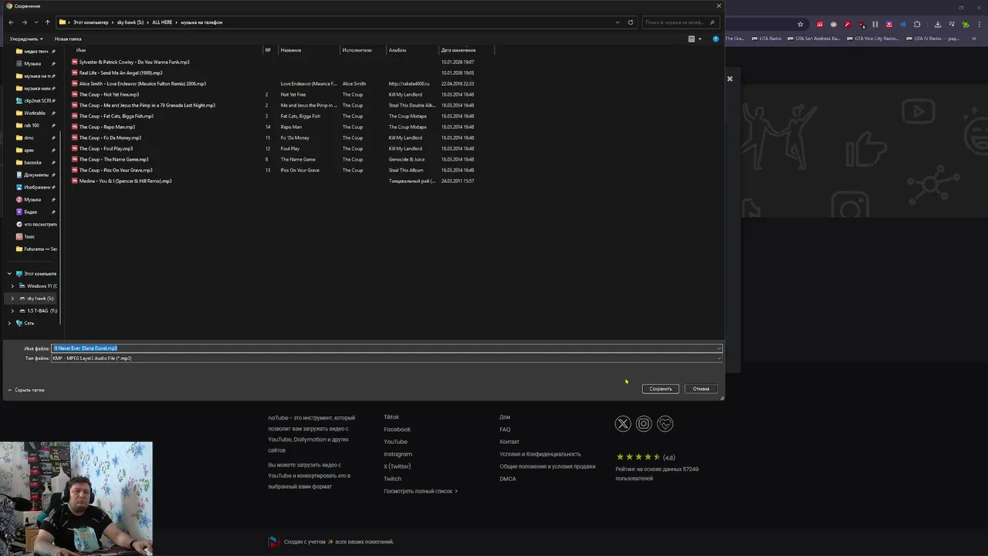The width and height of the screenshot is (988, 556).
Task: Click the Имя файла text field
Action: [x=386, y=348]
